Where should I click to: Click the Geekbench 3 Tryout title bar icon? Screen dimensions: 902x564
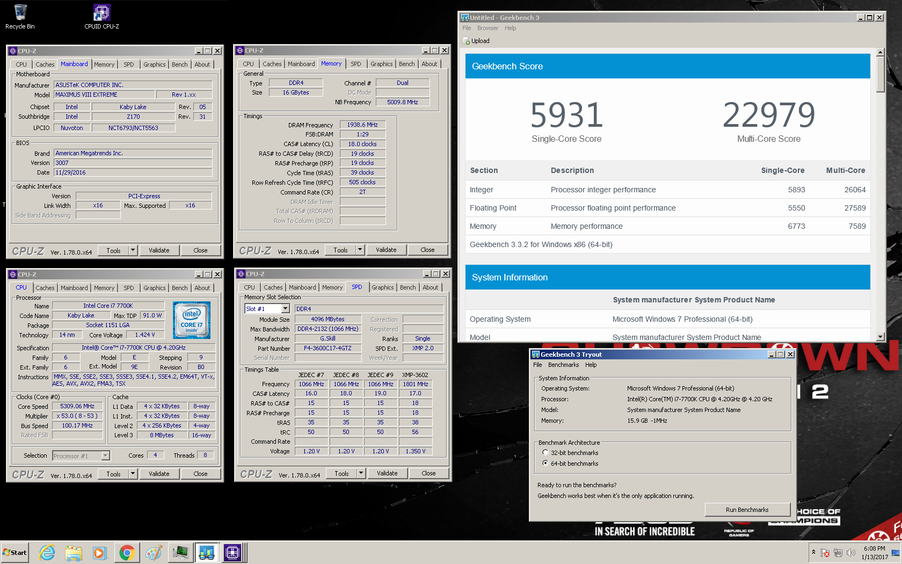coord(535,355)
